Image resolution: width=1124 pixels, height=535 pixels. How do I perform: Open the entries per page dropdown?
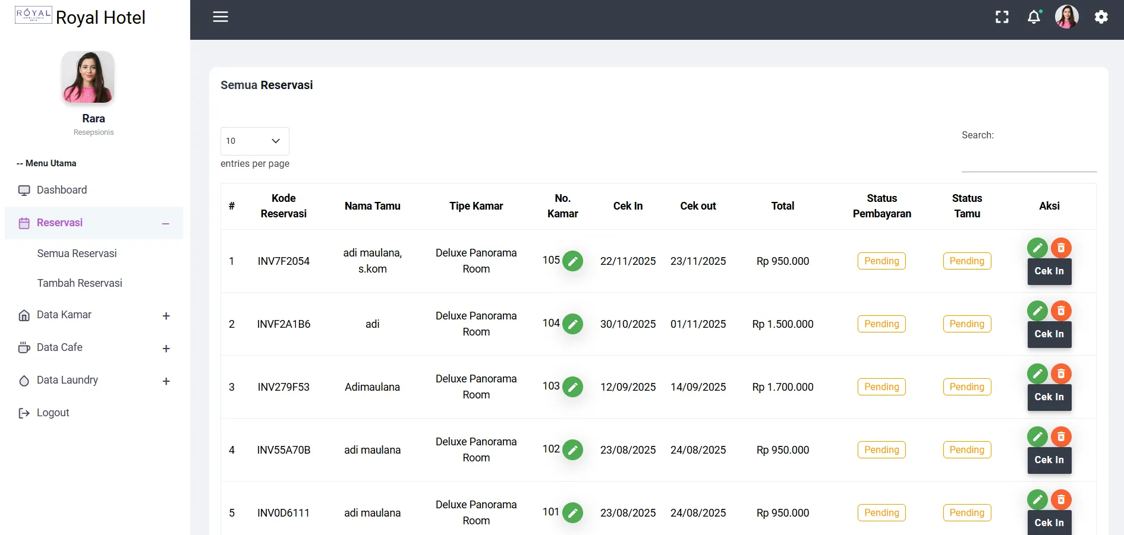[x=254, y=141]
